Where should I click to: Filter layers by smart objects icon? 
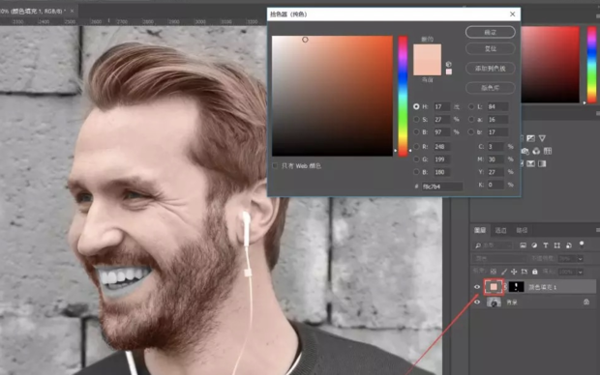569,245
